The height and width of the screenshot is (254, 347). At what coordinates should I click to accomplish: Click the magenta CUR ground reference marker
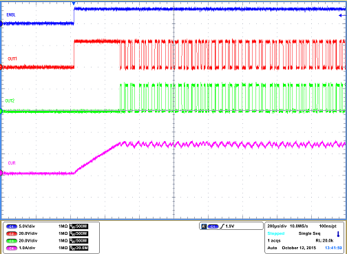pos(1,173)
